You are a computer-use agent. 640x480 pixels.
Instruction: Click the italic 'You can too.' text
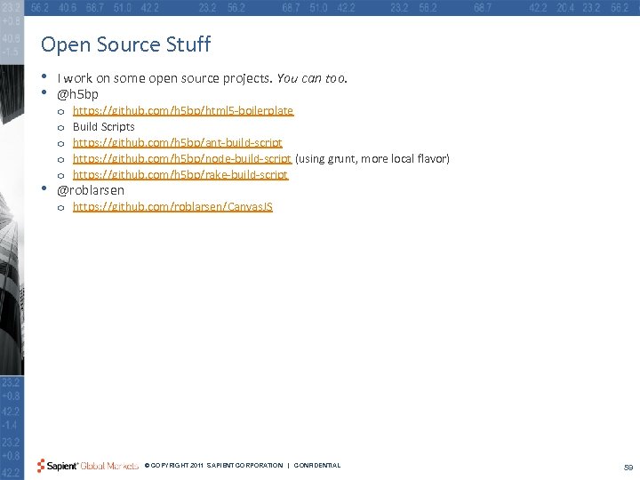(312, 78)
